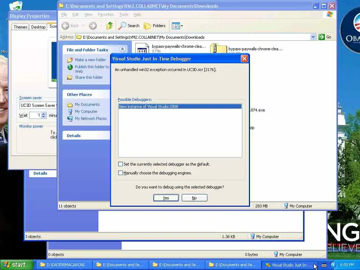Open Search in the Explorer toolbar
This screenshot has height=270, width=360.
[129, 26]
